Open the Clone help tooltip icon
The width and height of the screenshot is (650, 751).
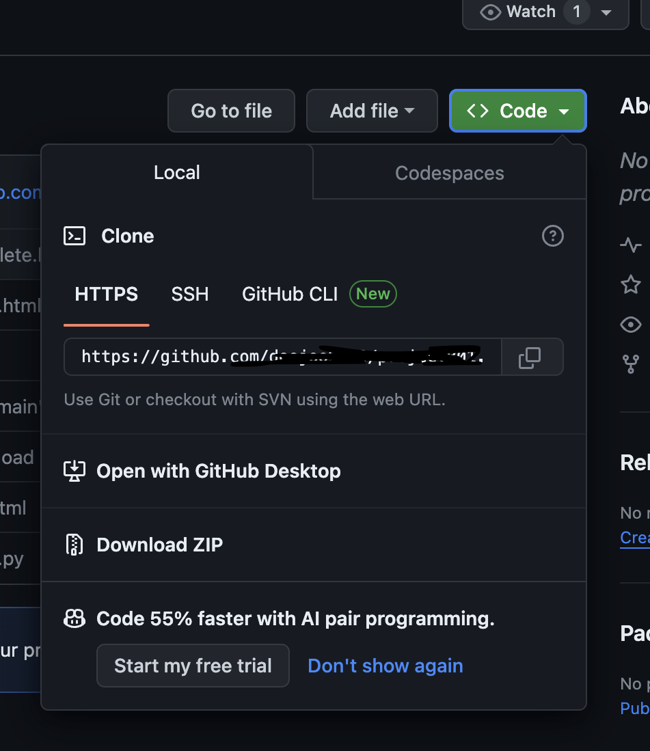click(552, 236)
